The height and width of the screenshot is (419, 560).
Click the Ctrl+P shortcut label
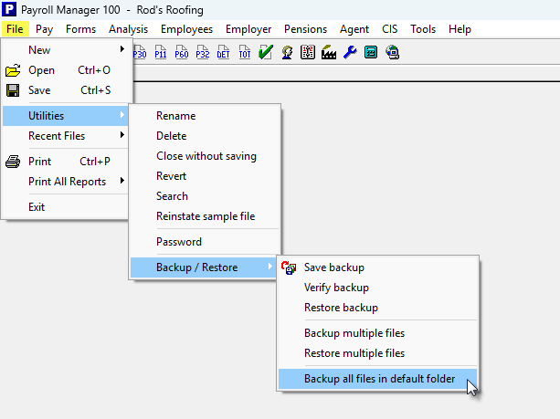click(95, 162)
